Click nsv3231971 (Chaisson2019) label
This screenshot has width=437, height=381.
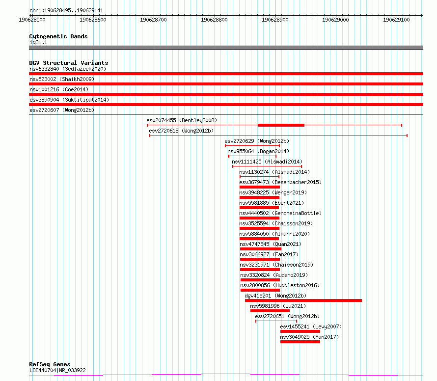tap(276, 265)
